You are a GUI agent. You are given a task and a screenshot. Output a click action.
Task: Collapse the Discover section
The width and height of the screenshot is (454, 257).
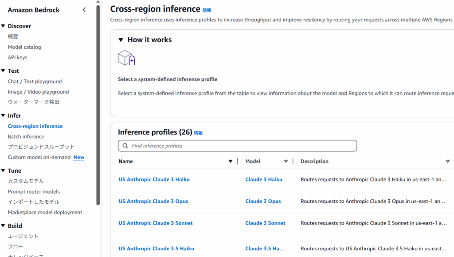click(3, 26)
